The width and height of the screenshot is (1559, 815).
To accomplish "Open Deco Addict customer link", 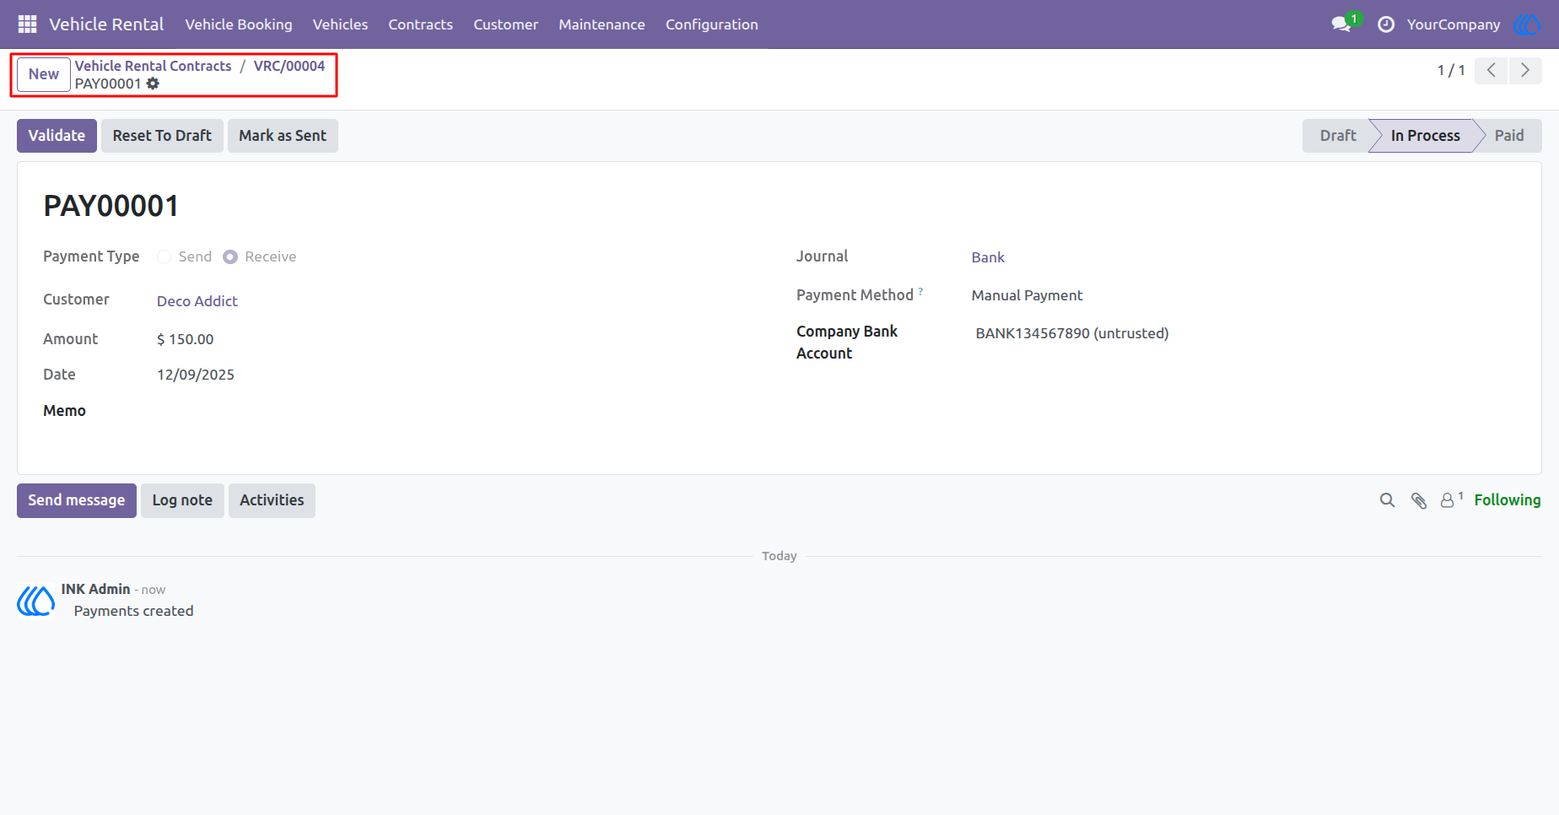I will (x=197, y=301).
